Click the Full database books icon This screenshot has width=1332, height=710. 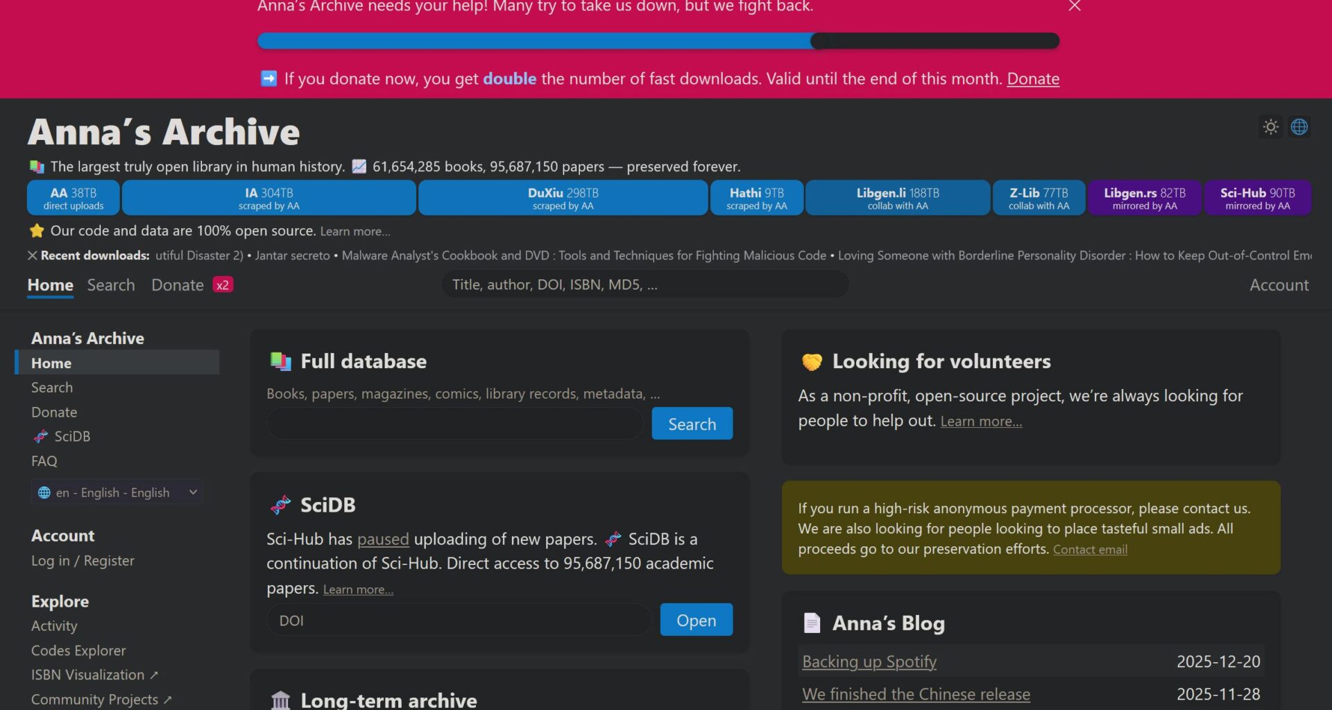coord(280,361)
